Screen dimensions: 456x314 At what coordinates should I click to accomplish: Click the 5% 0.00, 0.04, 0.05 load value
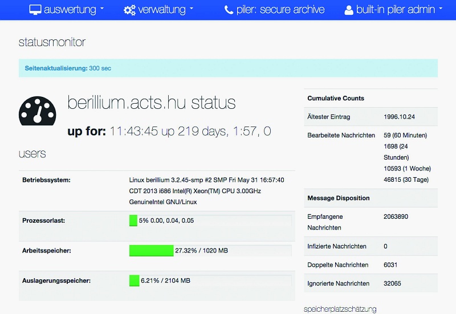(x=166, y=221)
